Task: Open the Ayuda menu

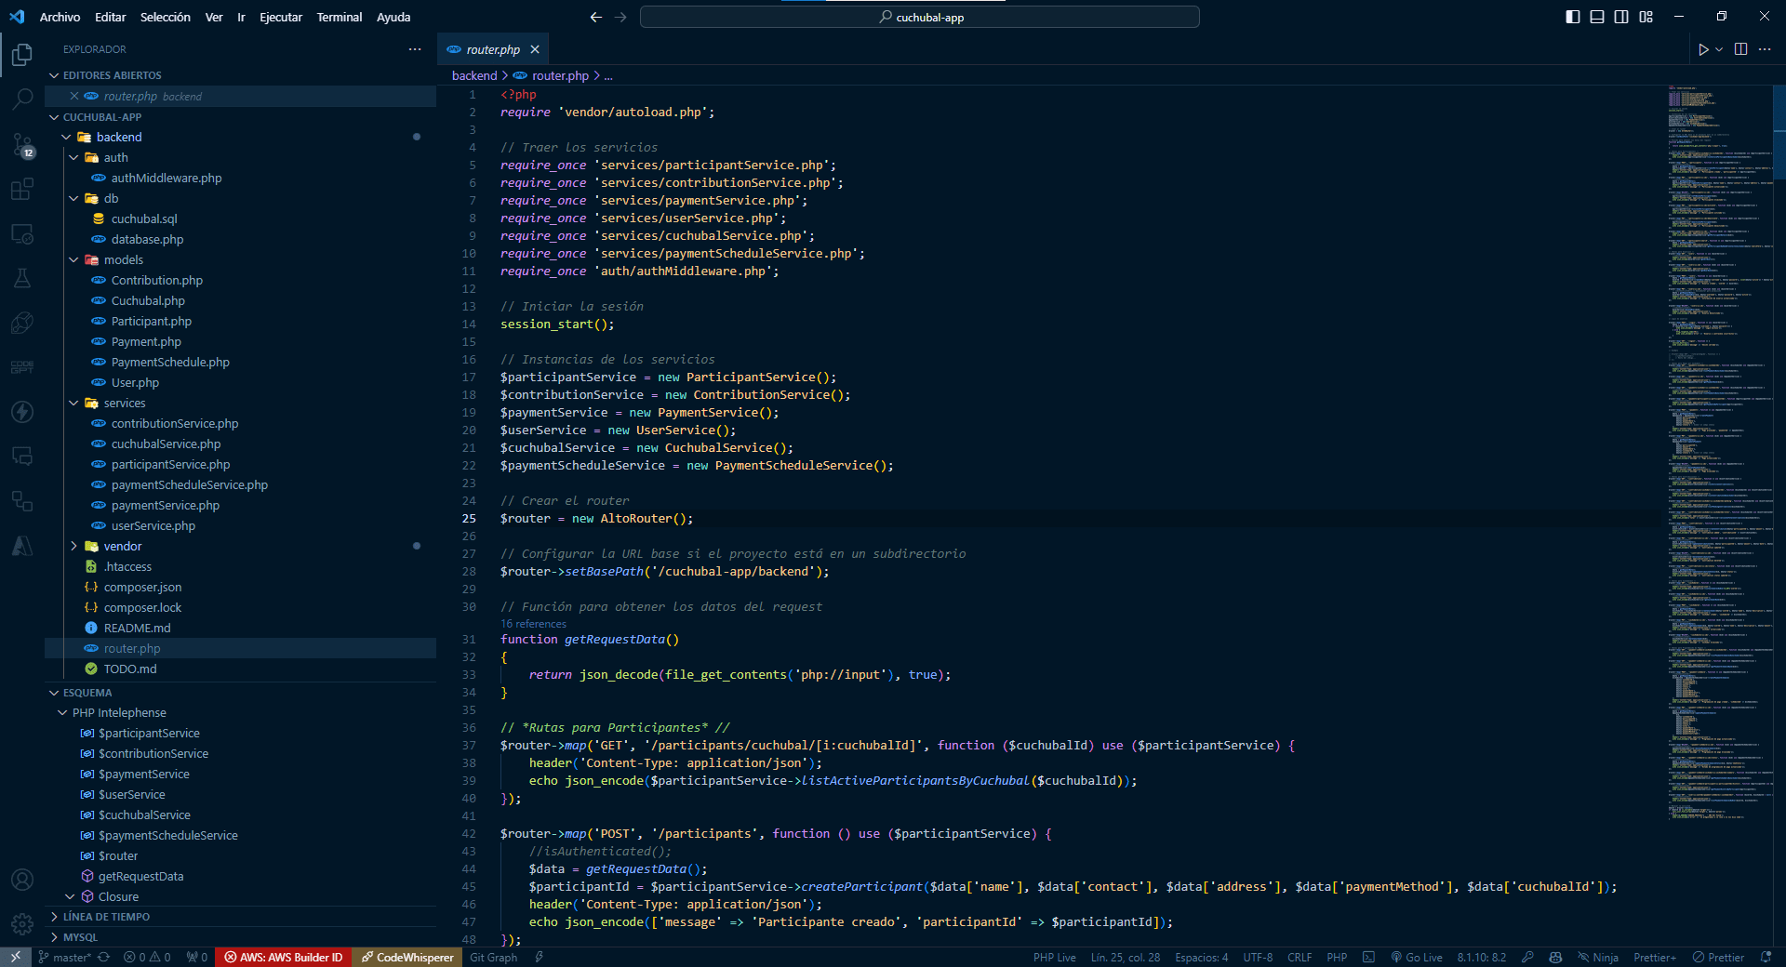Action: [393, 17]
